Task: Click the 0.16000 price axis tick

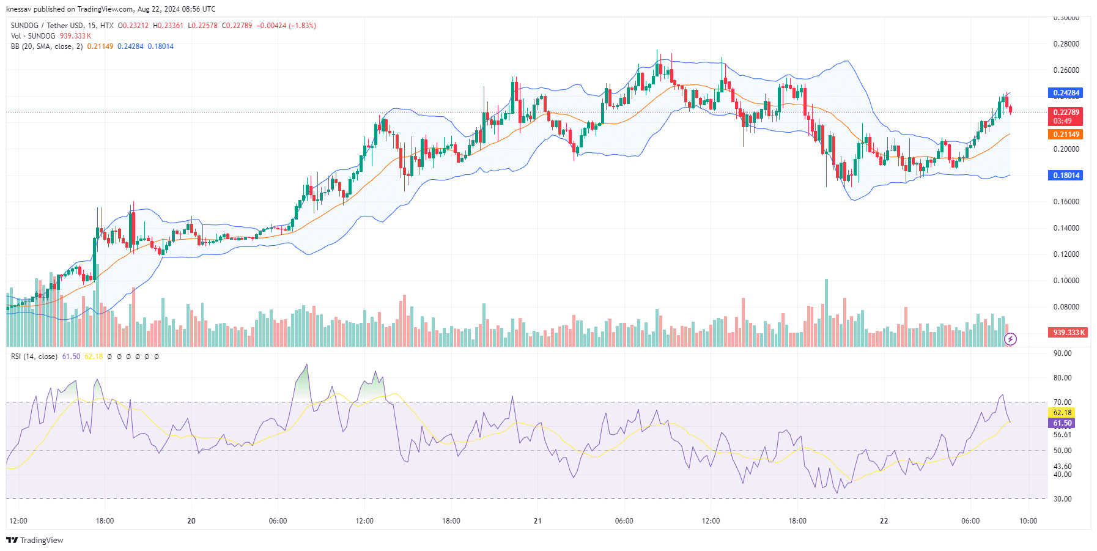Action: click(x=1066, y=202)
